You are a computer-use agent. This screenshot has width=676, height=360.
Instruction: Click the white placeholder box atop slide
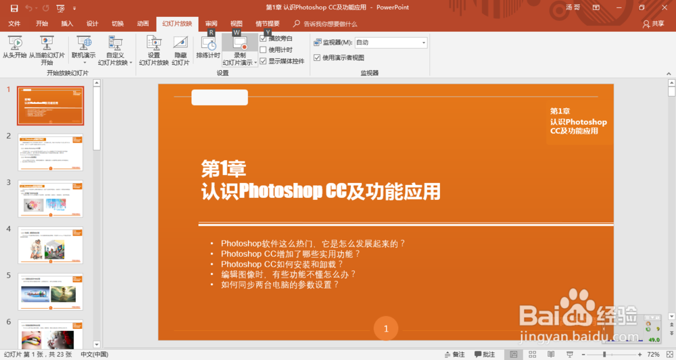pos(220,97)
